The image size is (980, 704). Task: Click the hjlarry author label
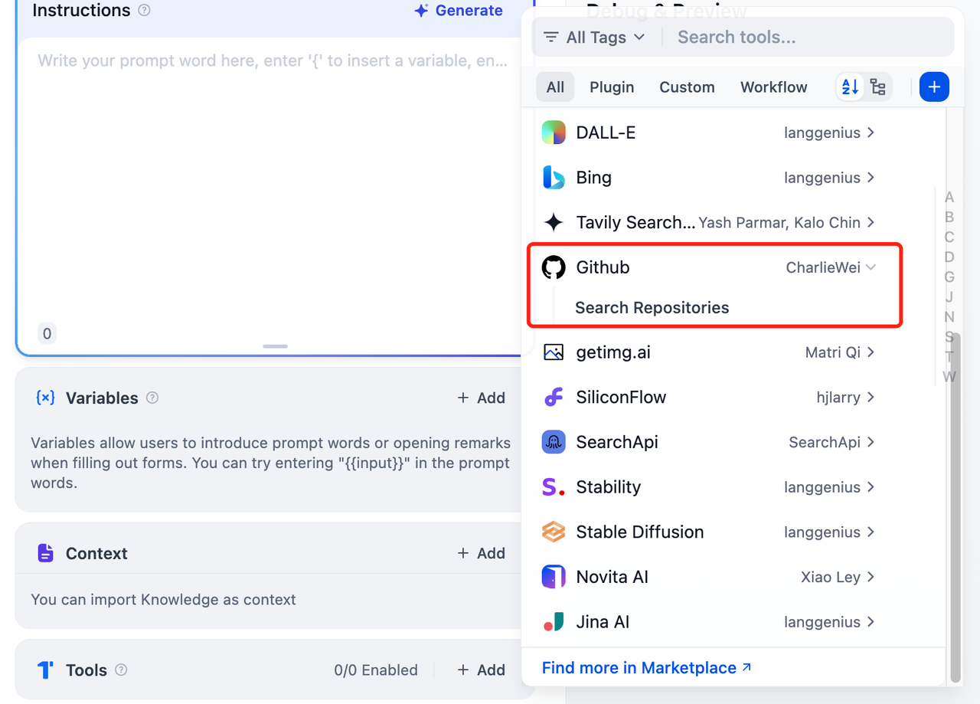838,398
